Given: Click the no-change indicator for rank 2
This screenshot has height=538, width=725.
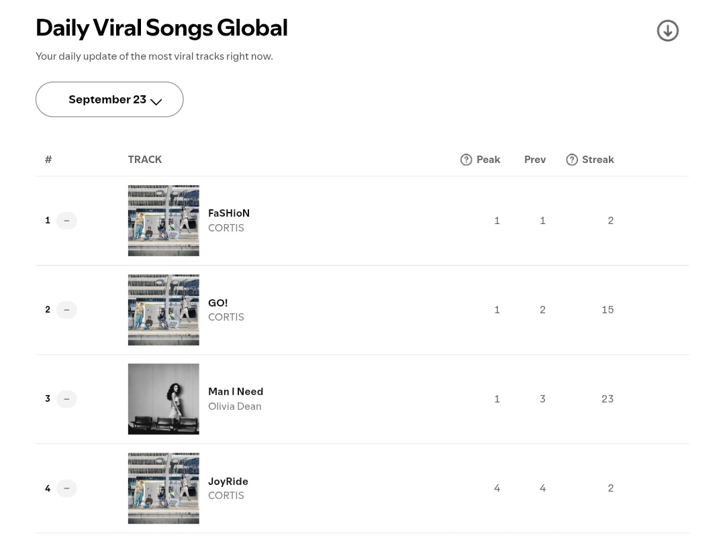Looking at the screenshot, I should click(66, 310).
